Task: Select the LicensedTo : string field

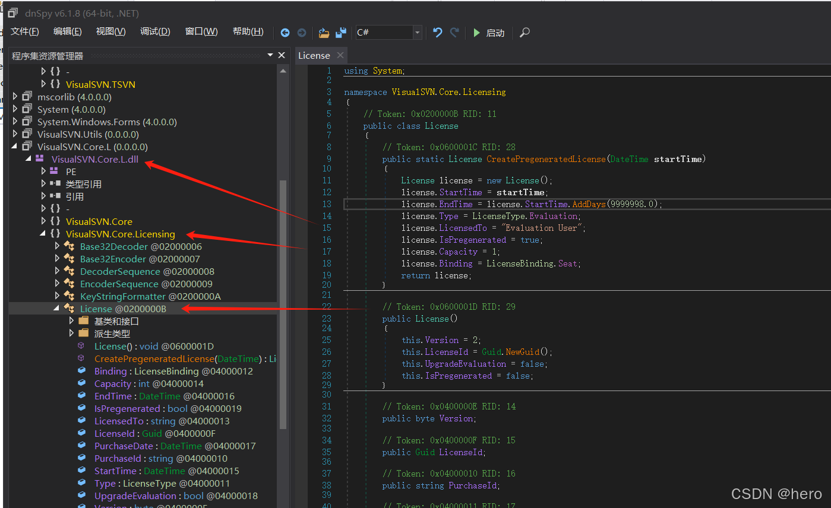Action: point(162,421)
